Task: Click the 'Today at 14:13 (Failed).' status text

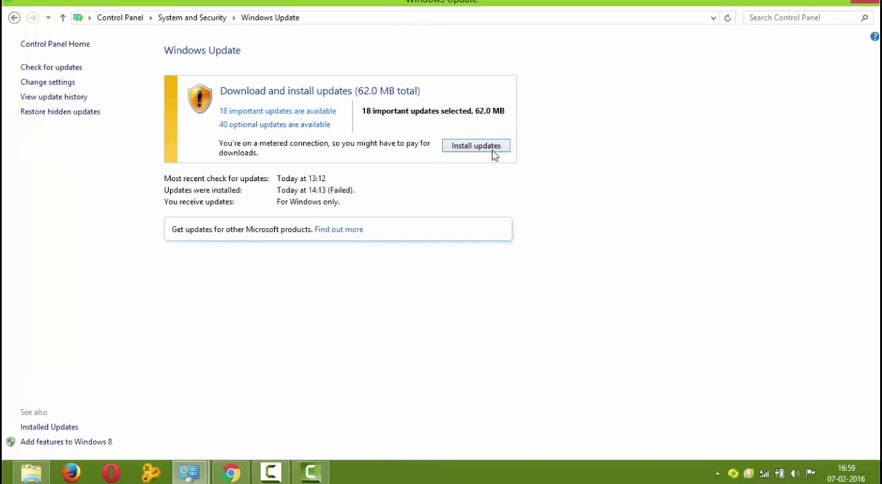Action: click(x=315, y=190)
